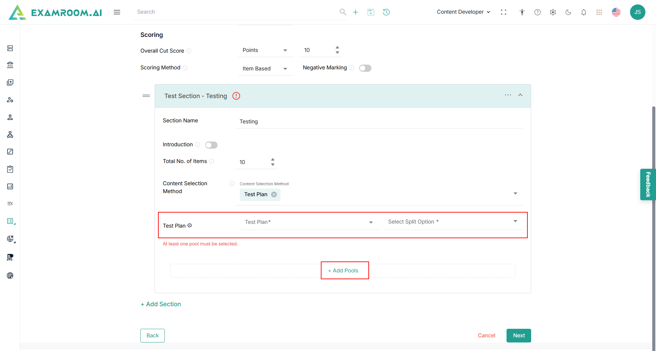Open the help question mark icon
Image resolution: width=656 pixels, height=351 pixels.
tap(537, 12)
